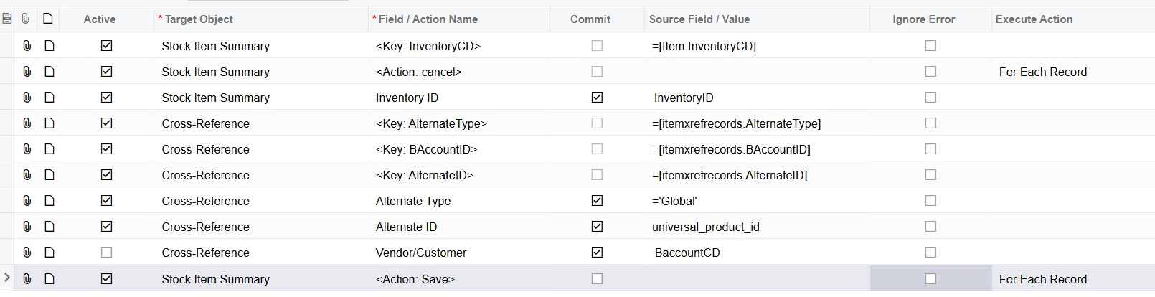
Task: Click the paperclip icon in the Alternate Type row
Action: coord(27,201)
